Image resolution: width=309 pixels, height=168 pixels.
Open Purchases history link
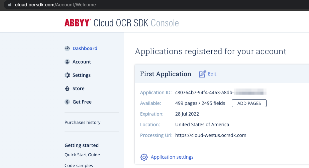[x=83, y=122]
